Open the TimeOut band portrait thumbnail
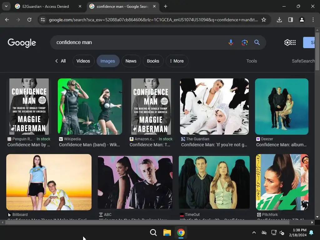320x240 pixels. tap(214, 182)
